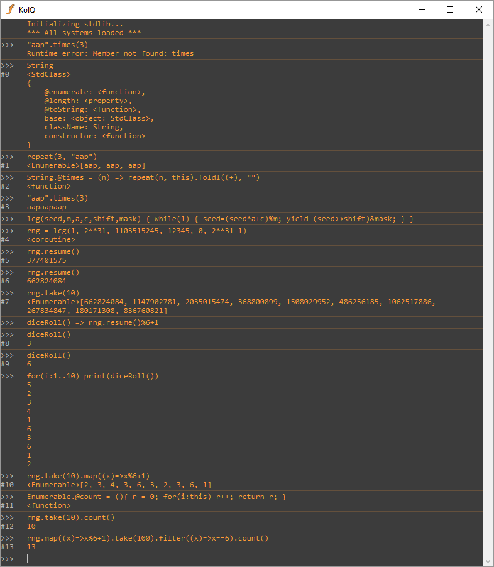
Task: Minimize the KolQ window
Action: point(421,9)
